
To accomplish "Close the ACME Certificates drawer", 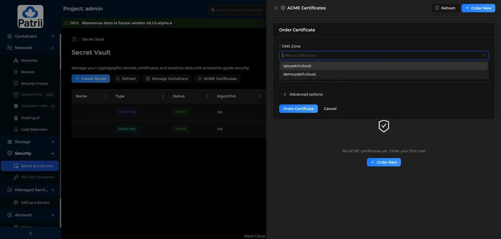I will click(x=275, y=8).
